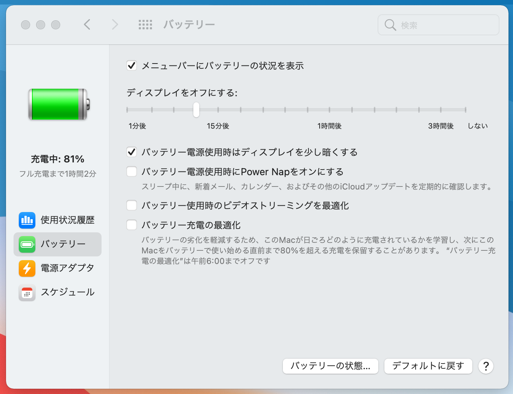Open help with the question mark button
The image size is (513, 394).
tap(486, 366)
